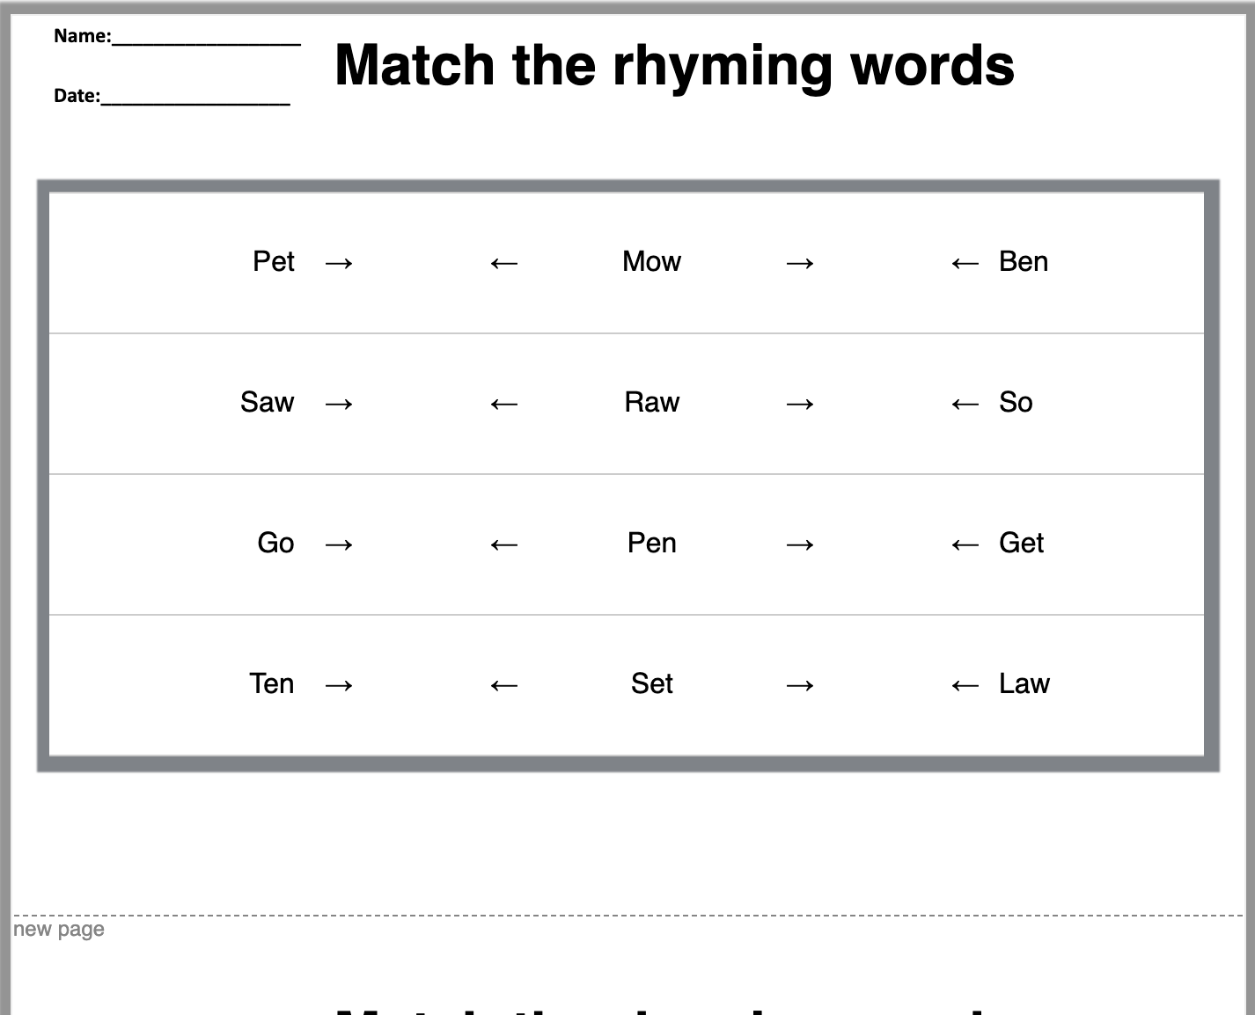Click the right arrow beside Pet
Image resolution: width=1255 pixels, height=1015 pixels.
pyautogui.click(x=339, y=263)
